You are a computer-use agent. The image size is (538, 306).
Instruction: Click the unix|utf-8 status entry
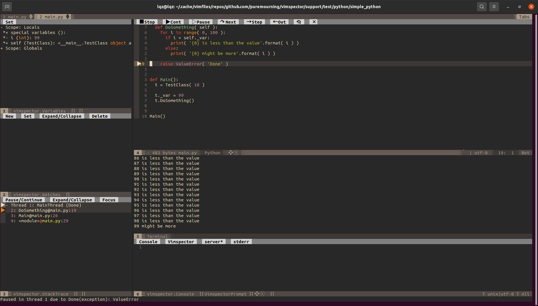[x=501, y=294]
